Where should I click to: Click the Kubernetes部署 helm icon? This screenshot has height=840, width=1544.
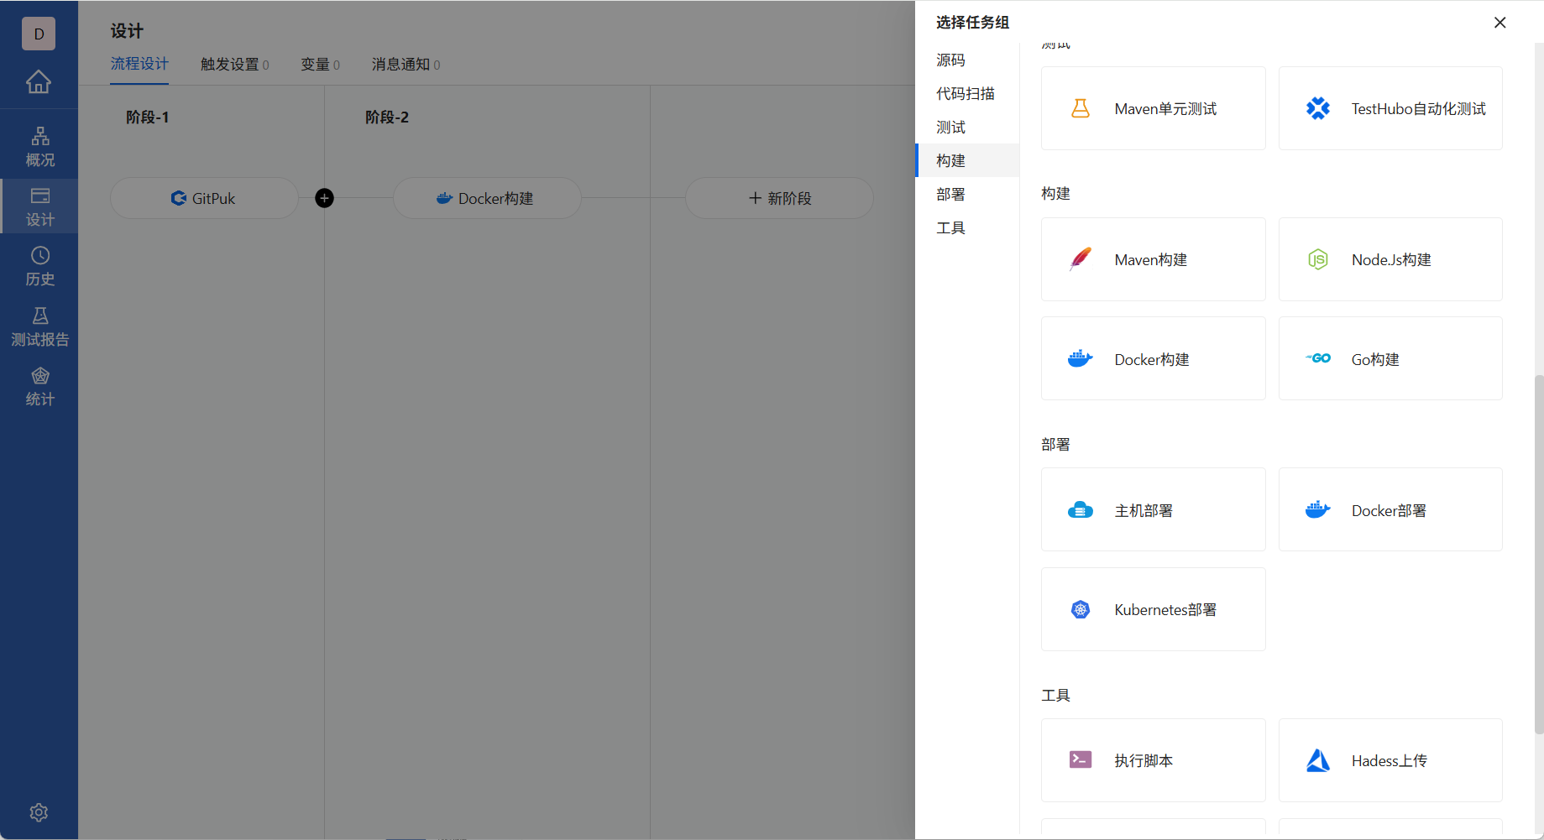pyautogui.click(x=1081, y=610)
